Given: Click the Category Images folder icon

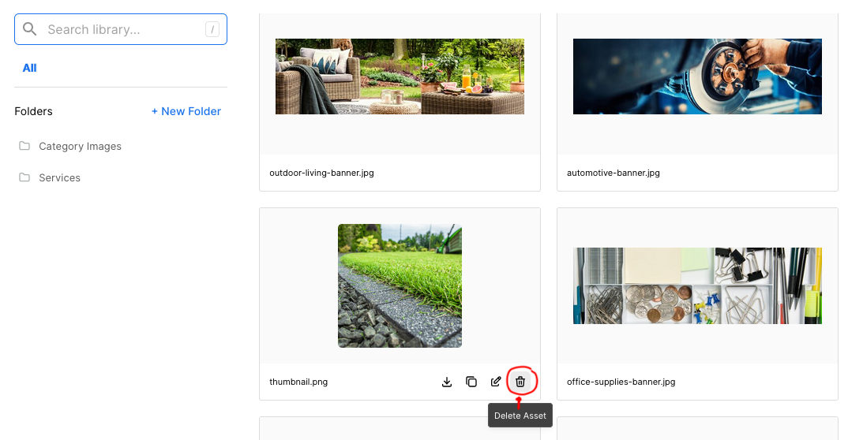Looking at the screenshot, I should [24, 146].
